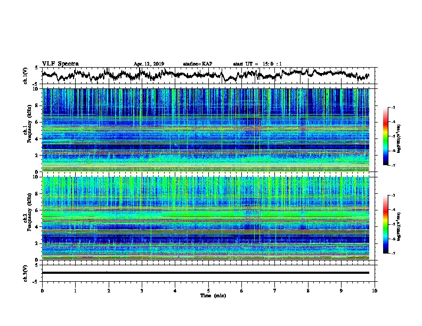Click the "-3" label on ch.2 colorbar
Viewport: 422px width, 326px height.
pyautogui.click(x=393, y=195)
